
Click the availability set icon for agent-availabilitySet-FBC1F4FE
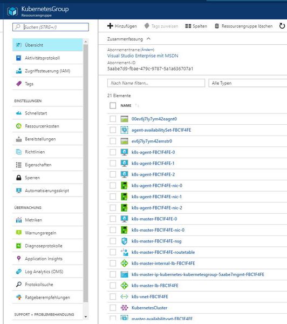click(x=124, y=130)
